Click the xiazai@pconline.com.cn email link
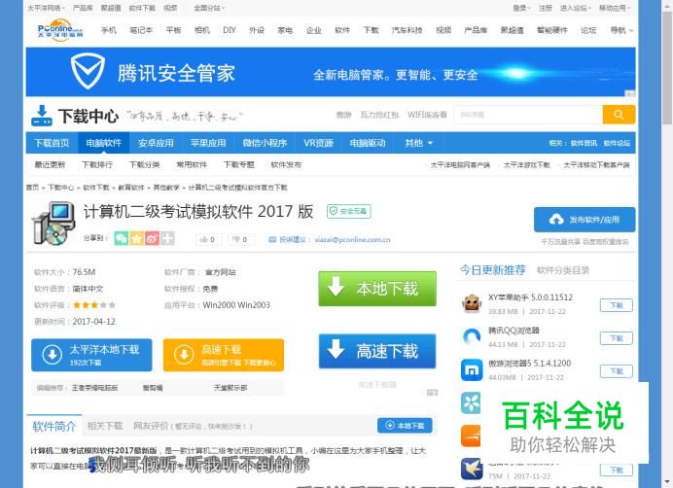Screen dimensions: 673x488 [352, 239]
